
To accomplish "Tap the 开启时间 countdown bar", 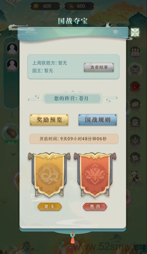I will tap(74, 139).
